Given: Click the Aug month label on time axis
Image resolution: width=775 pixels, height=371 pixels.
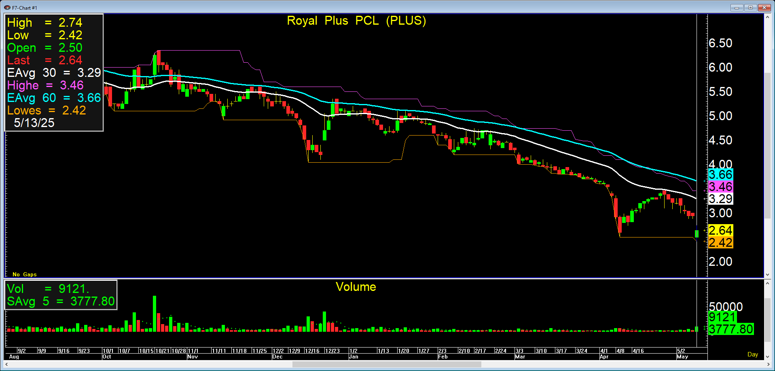Looking at the screenshot, I should [14, 356].
